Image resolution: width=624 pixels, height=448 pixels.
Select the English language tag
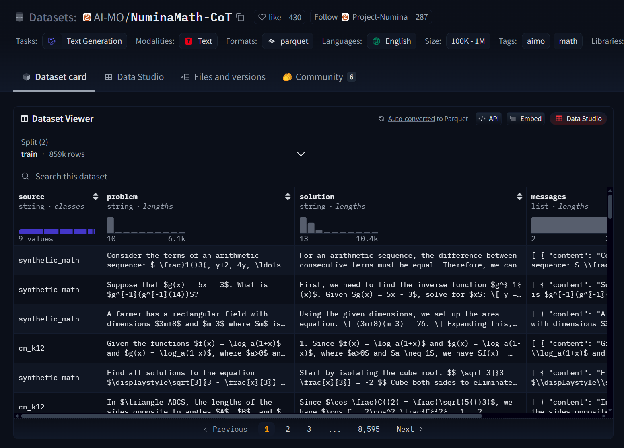pyautogui.click(x=391, y=41)
